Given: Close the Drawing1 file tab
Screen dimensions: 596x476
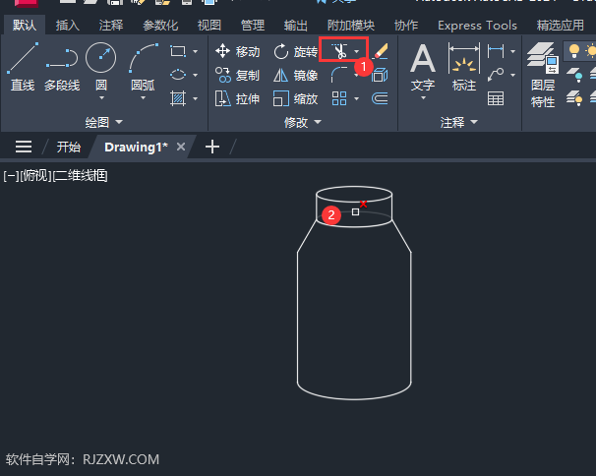Looking at the screenshot, I should point(181,147).
